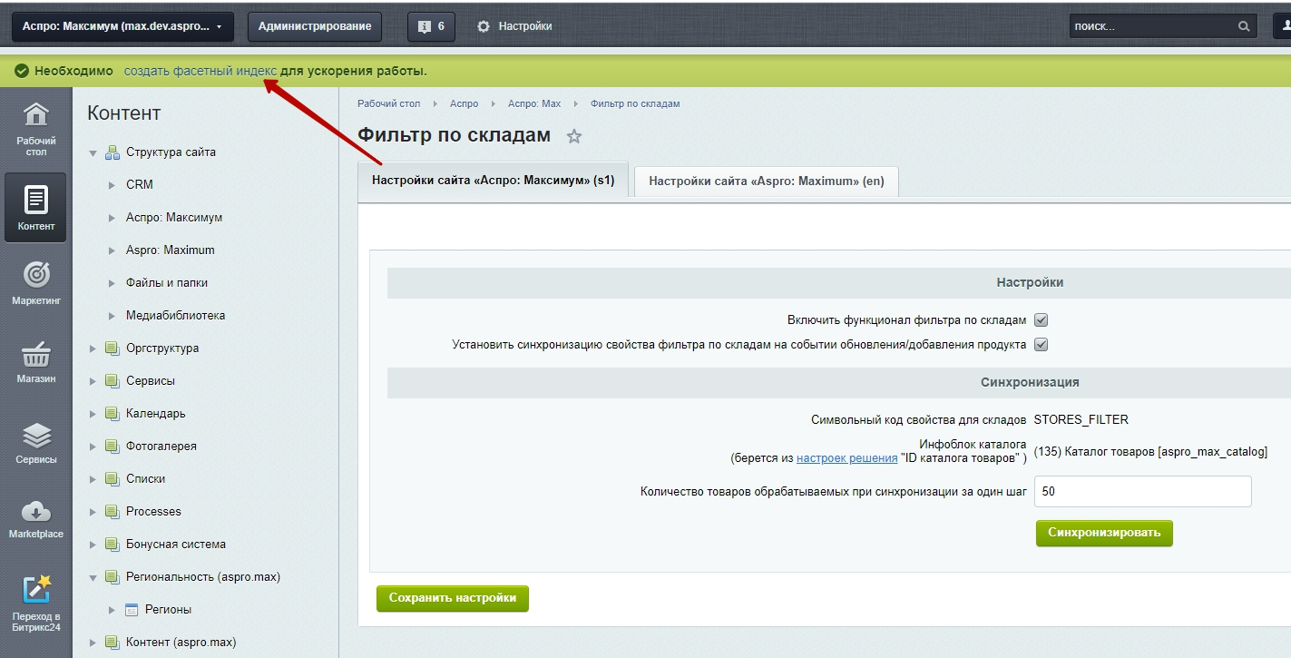
Task: Select Фотогалерея in the content tree
Action: pyautogui.click(x=161, y=446)
